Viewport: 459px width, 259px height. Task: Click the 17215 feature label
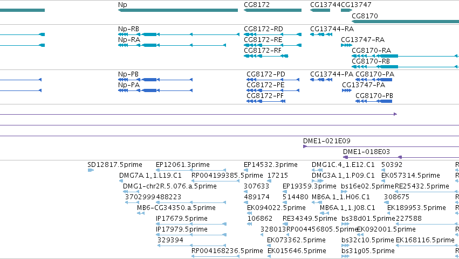click(278, 176)
